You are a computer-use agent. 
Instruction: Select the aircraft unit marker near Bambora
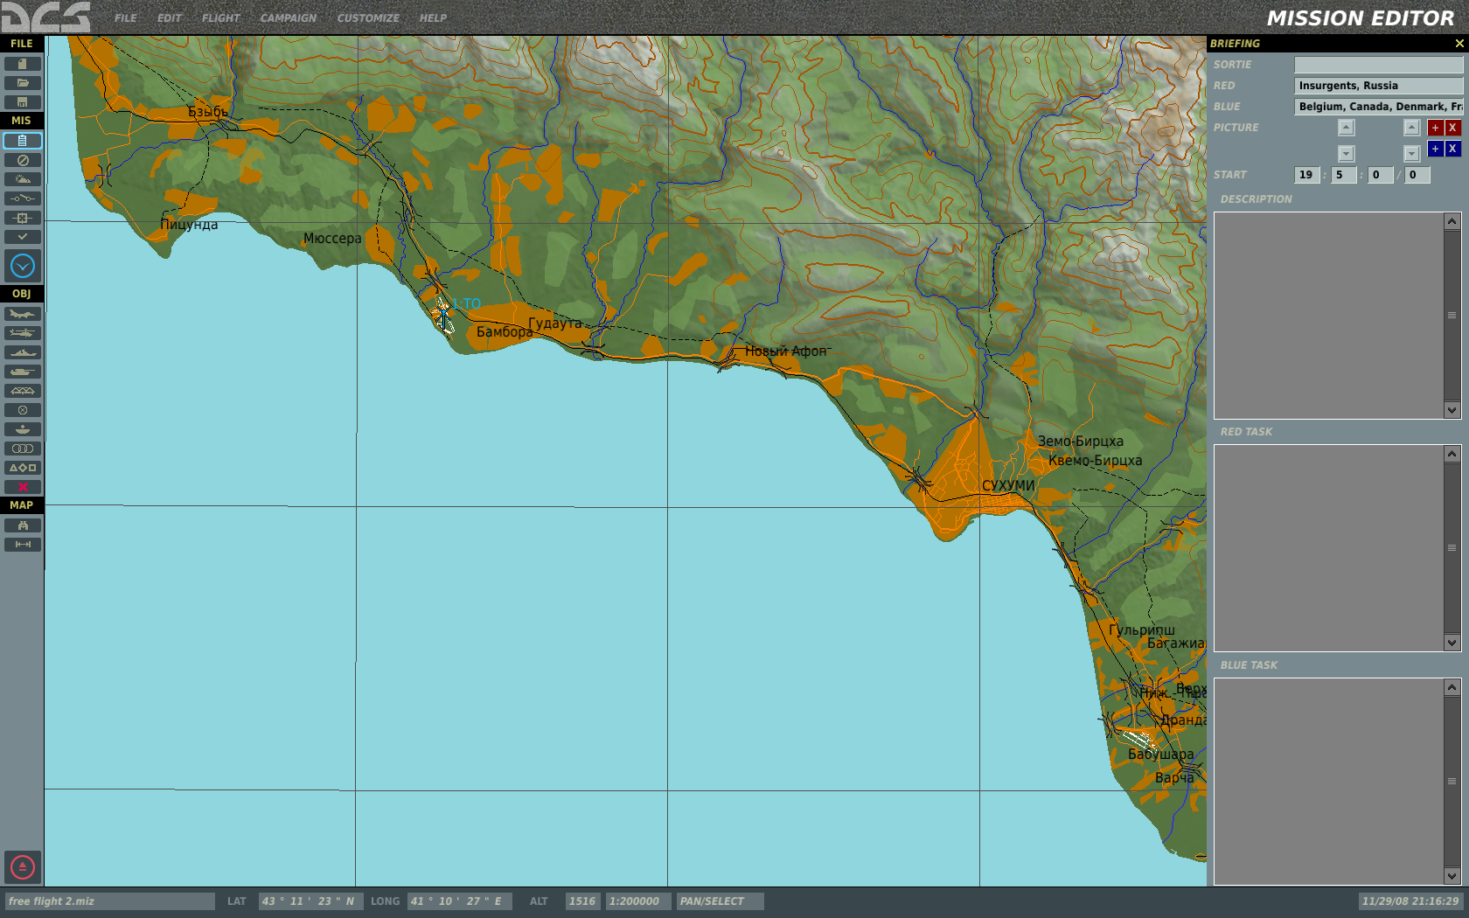coord(442,313)
